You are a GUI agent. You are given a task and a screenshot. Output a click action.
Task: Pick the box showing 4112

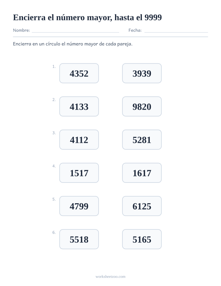point(79,140)
